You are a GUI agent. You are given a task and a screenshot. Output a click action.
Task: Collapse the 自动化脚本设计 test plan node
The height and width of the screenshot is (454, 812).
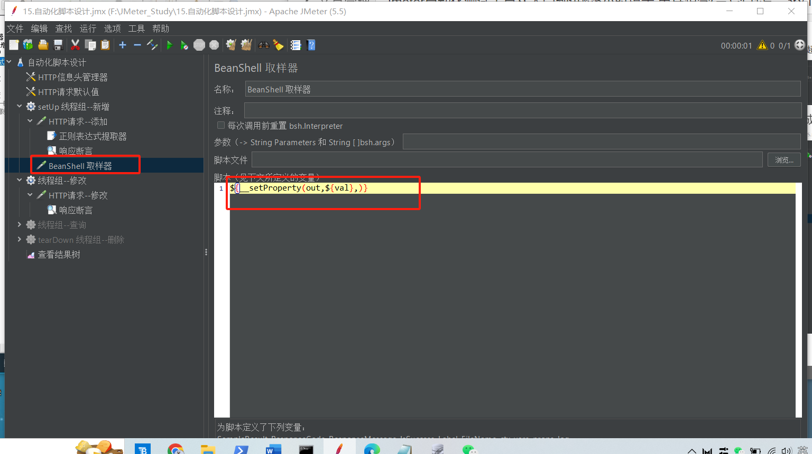(9, 62)
